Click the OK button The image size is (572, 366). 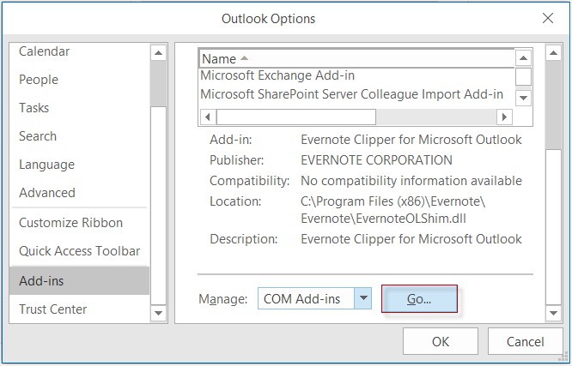click(441, 342)
